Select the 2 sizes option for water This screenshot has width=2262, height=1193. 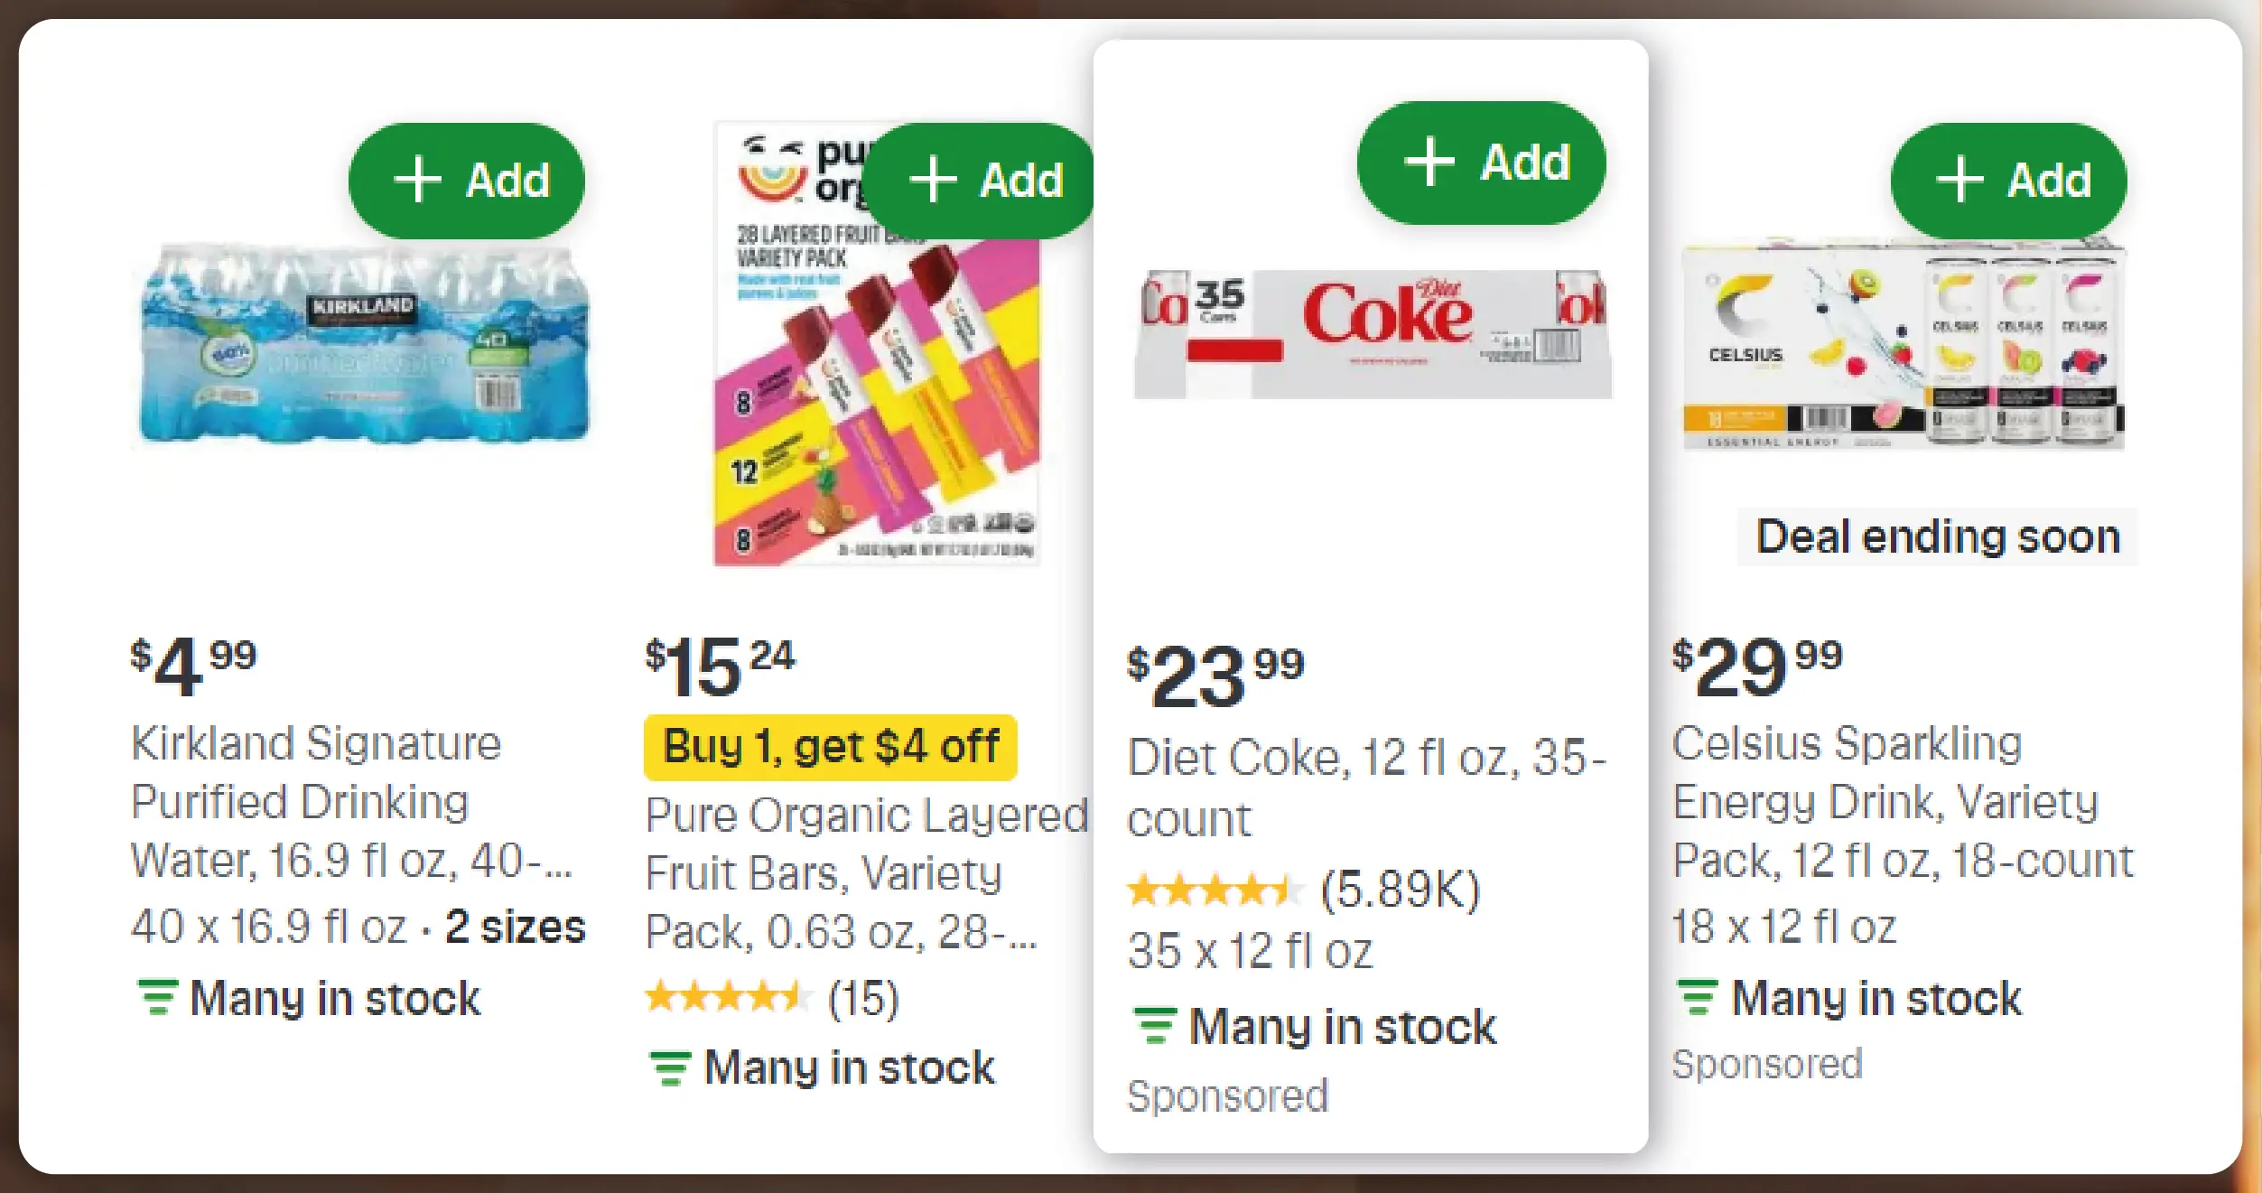(515, 927)
